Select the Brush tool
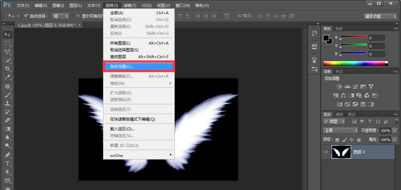The height and width of the screenshot is (190, 401). coord(8,95)
